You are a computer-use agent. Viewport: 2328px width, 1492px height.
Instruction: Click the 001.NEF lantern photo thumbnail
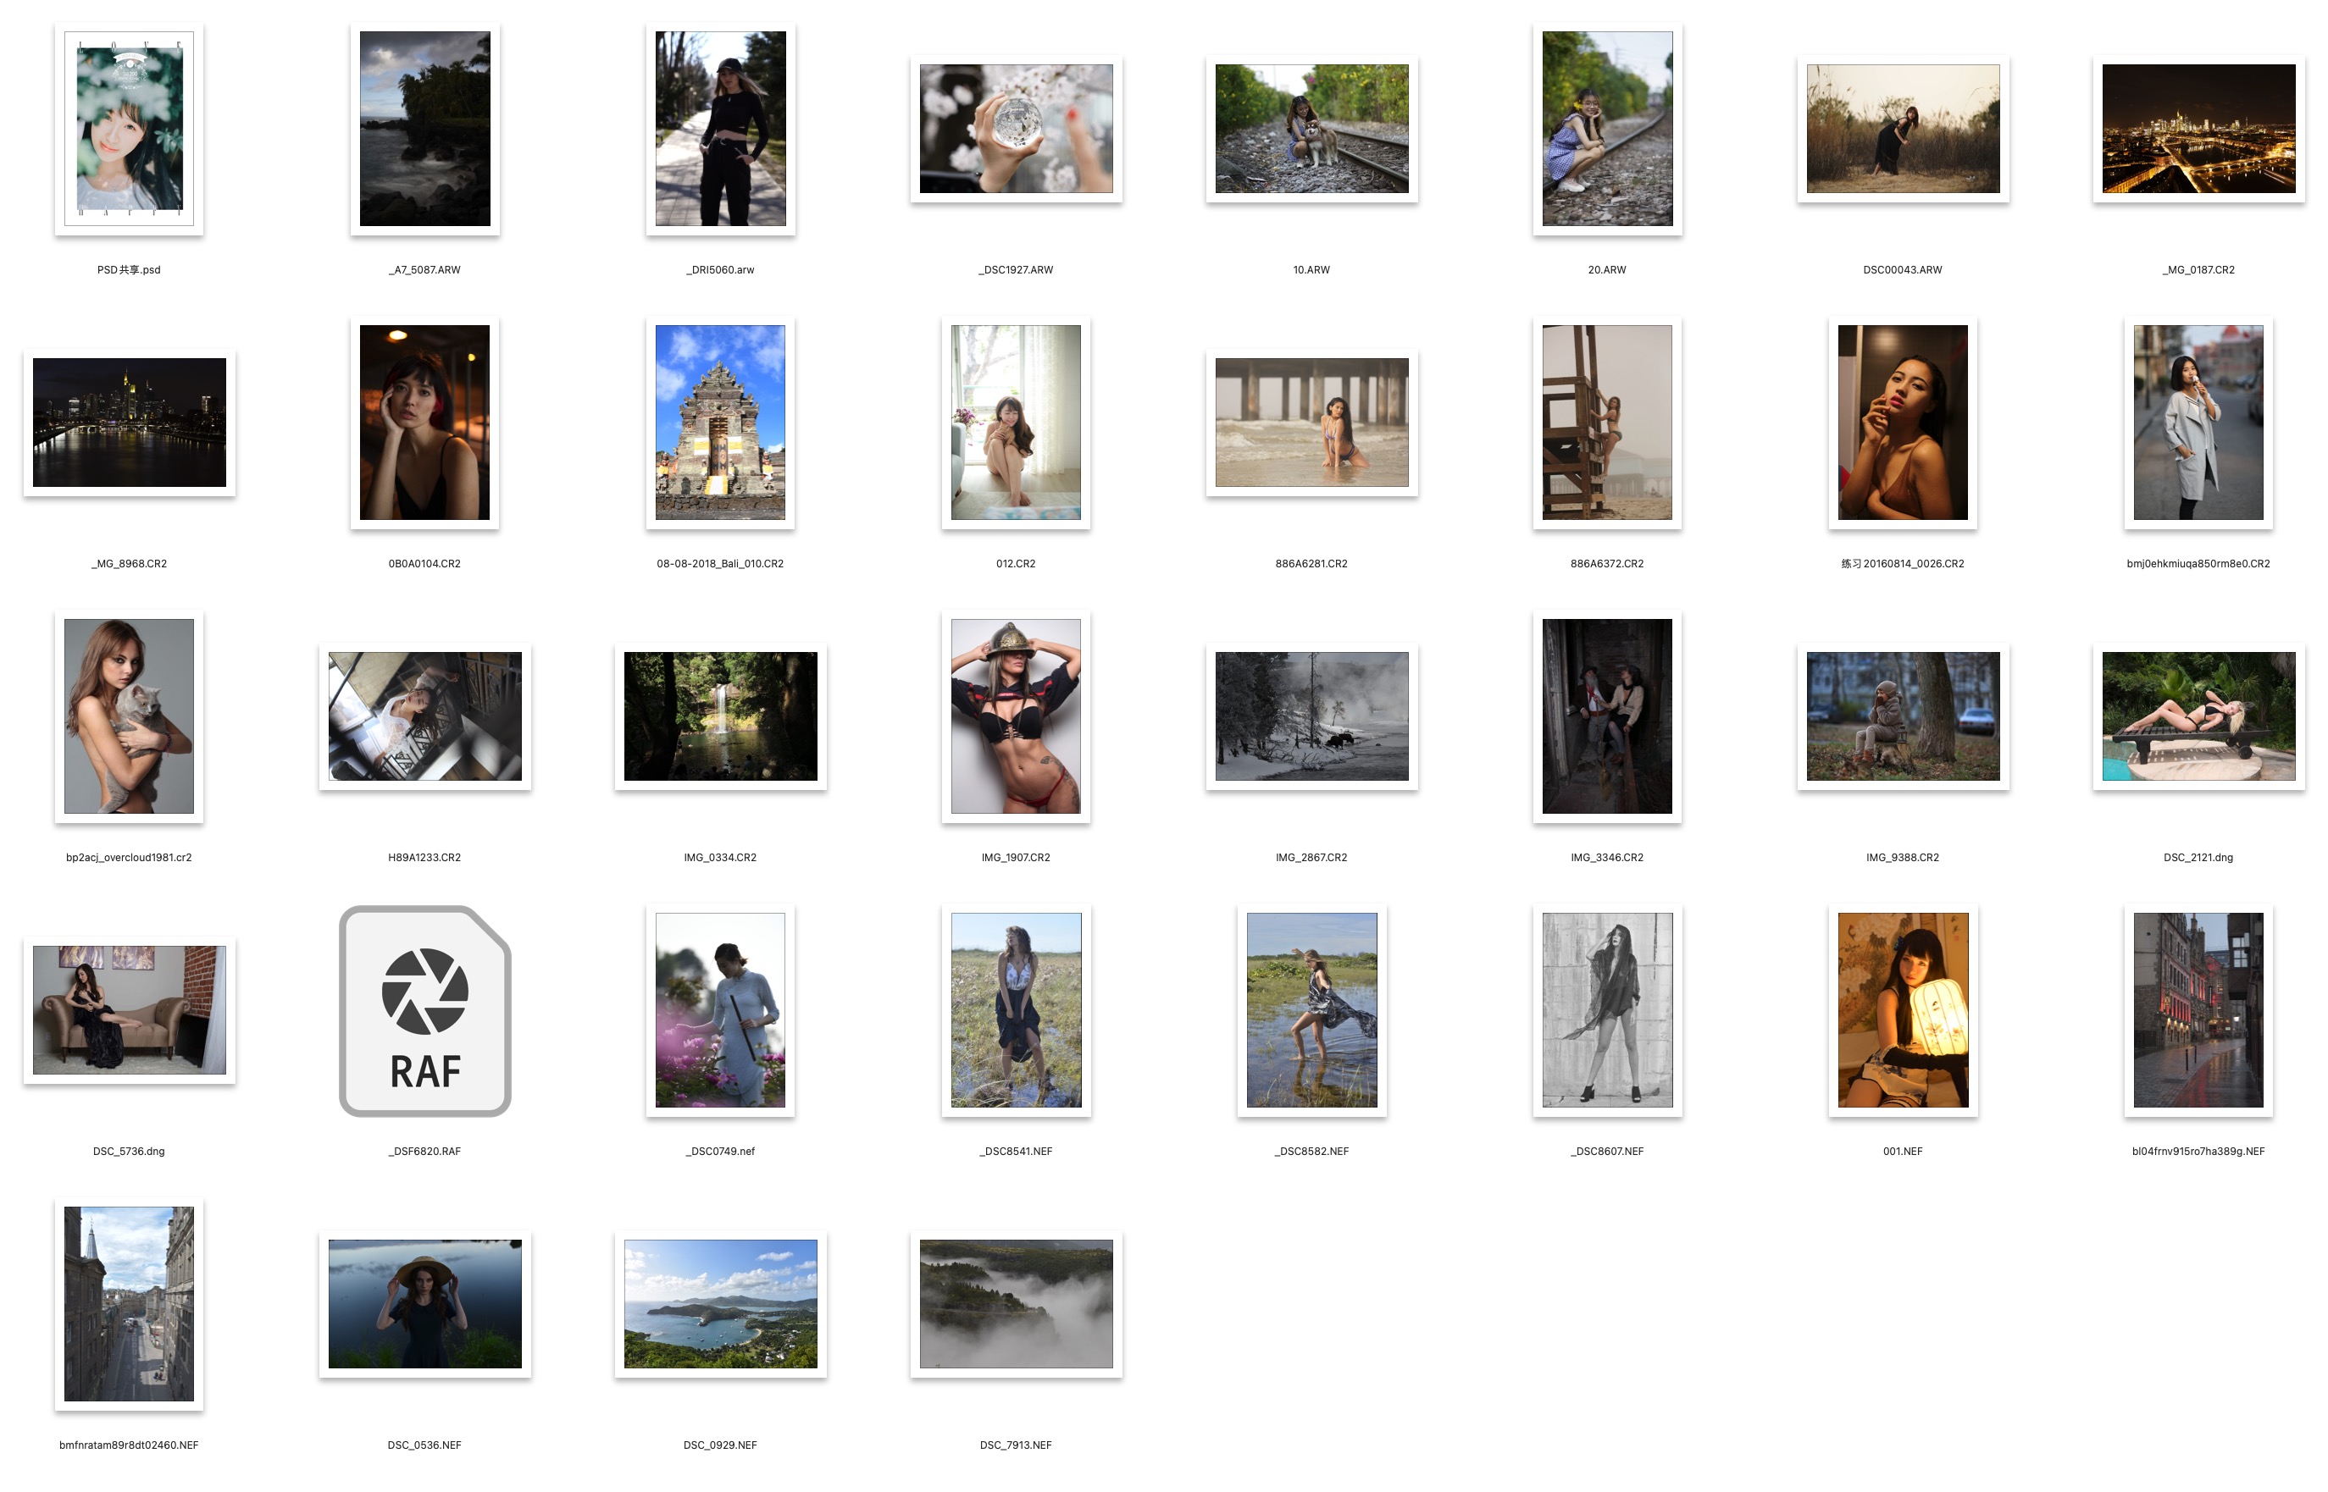click(x=1903, y=1009)
